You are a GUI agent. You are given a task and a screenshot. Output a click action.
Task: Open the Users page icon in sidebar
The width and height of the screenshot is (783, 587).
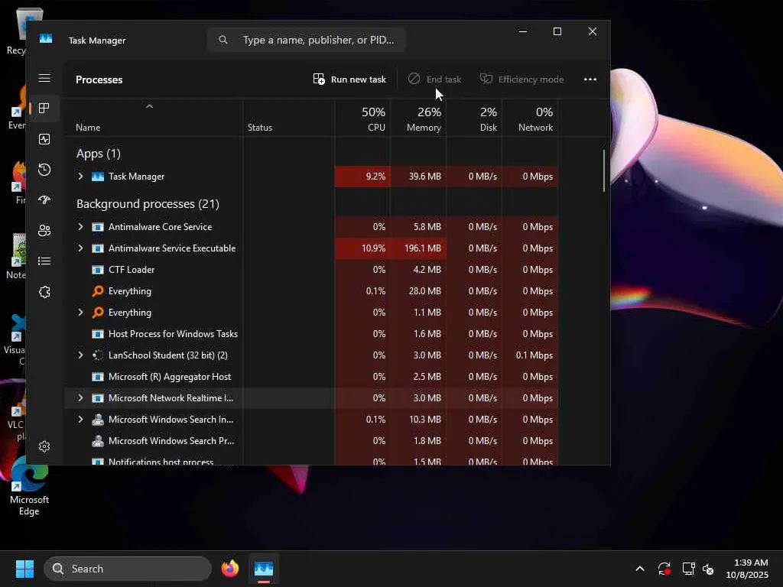[x=44, y=231]
